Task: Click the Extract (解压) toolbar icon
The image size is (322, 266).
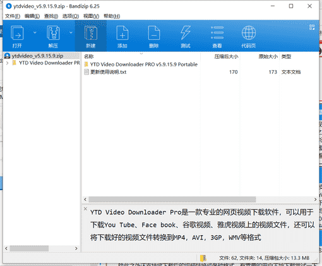Action: tap(53, 33)
